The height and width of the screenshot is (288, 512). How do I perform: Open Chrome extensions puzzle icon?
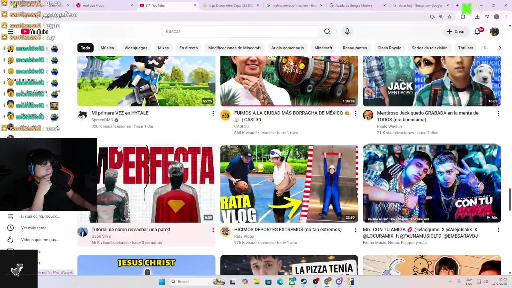[463, 17]
